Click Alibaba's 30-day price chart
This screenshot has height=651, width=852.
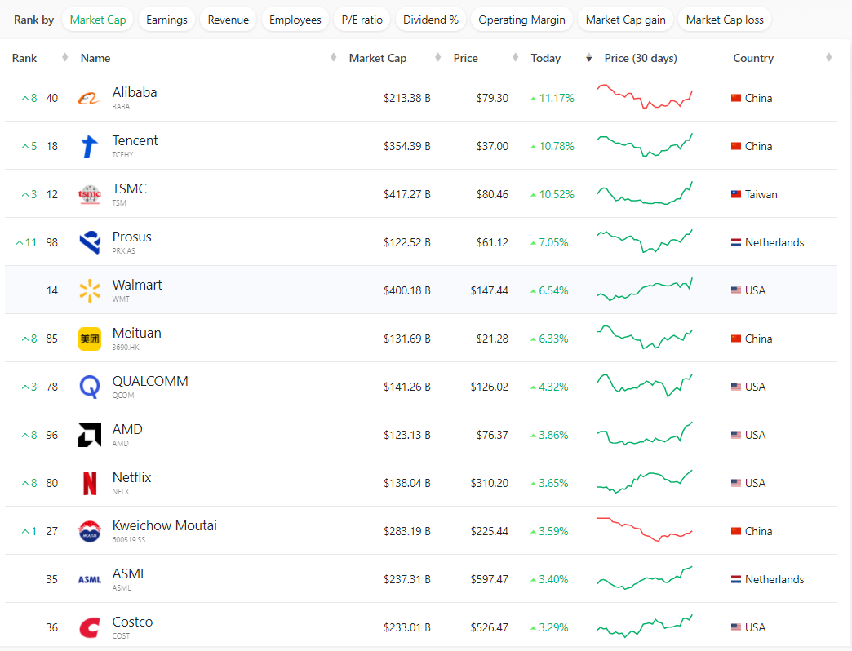(645, 96)
